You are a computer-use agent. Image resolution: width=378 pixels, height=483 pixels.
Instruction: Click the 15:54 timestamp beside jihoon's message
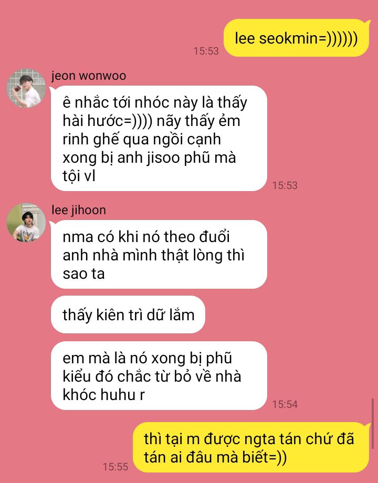point(285,404)
